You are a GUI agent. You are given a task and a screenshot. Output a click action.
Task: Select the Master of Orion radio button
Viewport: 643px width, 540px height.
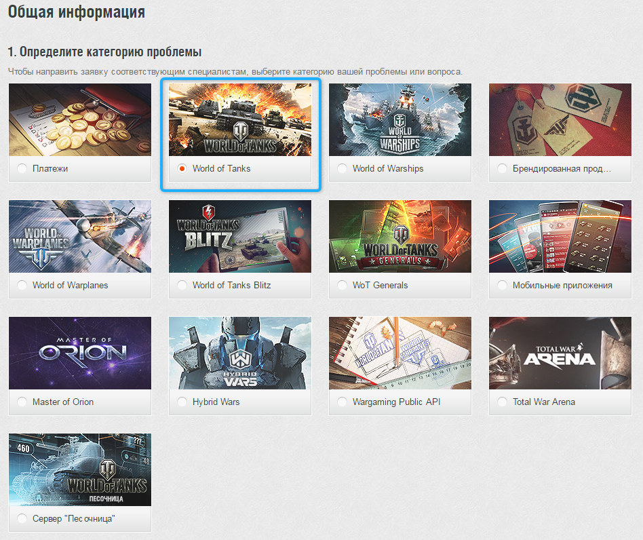pyautogui.click(x=22, y=402)
